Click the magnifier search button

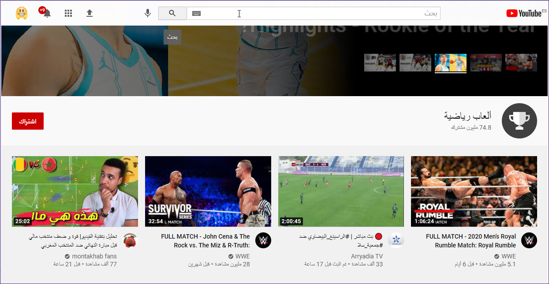tap(172, 13)
